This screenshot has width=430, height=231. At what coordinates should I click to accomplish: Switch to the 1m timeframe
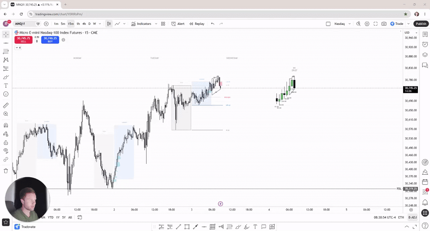(x=56, y=24)
